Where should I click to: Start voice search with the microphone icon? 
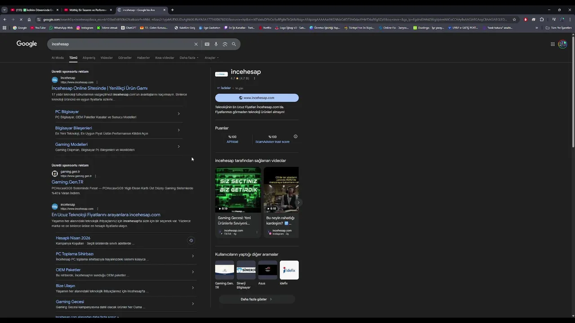[x=216, y=44]
